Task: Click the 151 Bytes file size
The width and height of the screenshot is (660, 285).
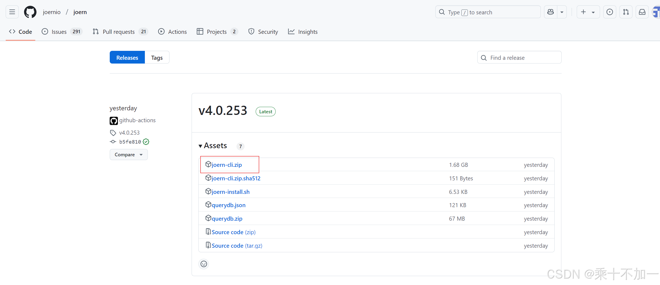Action: (461, 178)
